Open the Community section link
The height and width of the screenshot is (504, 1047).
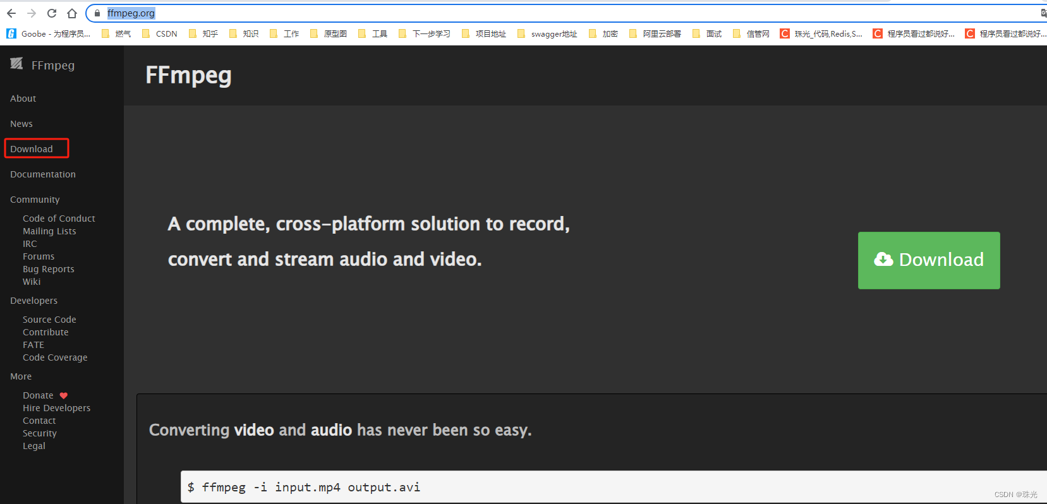click(35, 200)
